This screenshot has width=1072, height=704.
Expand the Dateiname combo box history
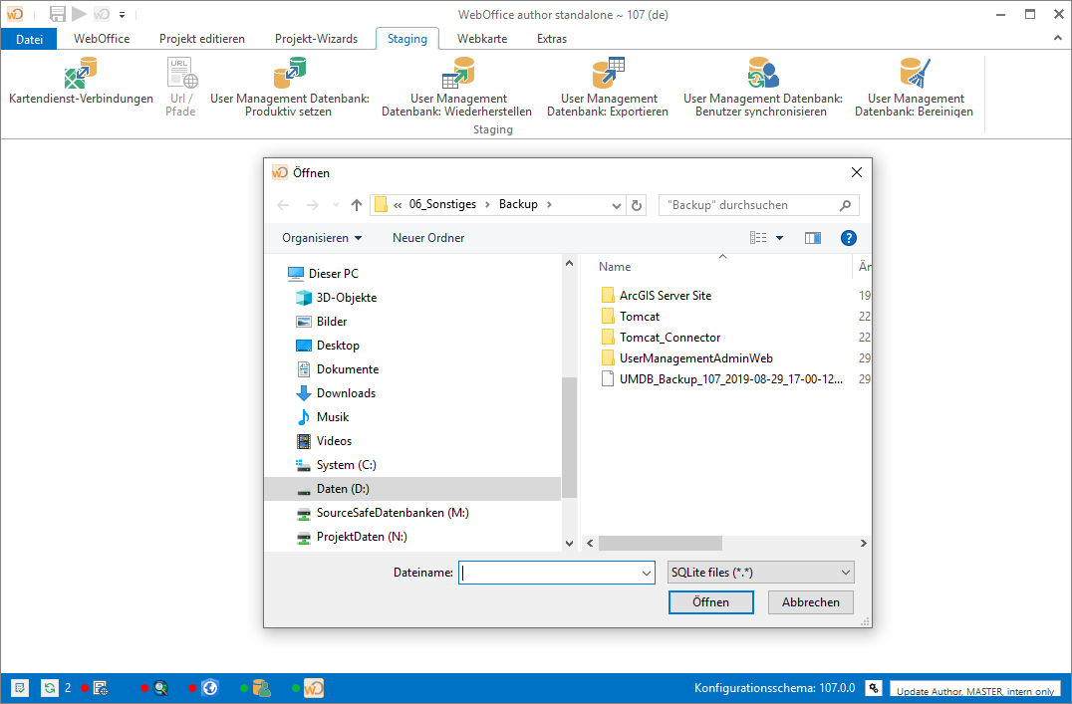tap(646, 573)
